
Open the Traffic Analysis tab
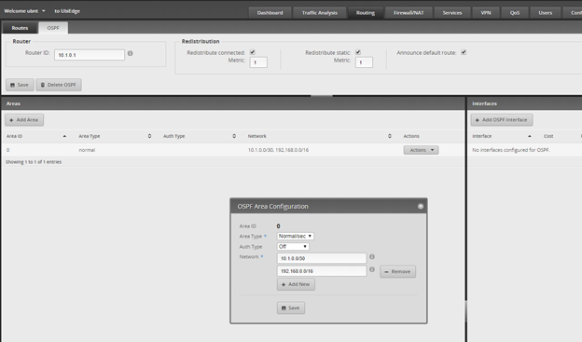pyautogui.click(x=320, y=13)
